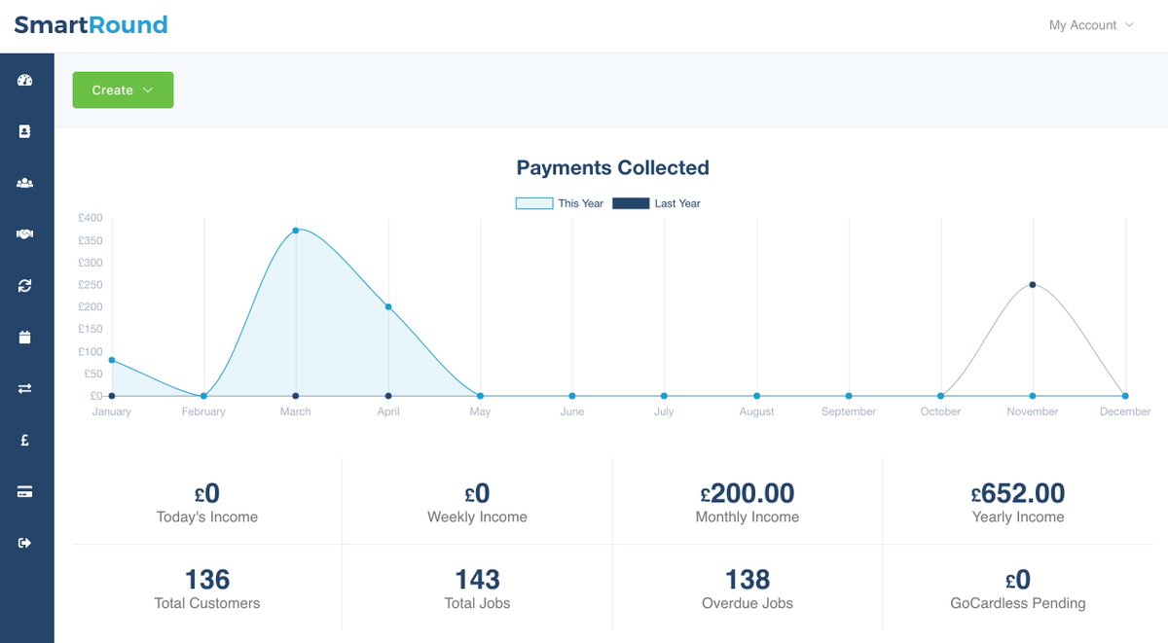Click the Weekly Income label
This screenshot has width=1168, height=643.
tap(477, 518)
